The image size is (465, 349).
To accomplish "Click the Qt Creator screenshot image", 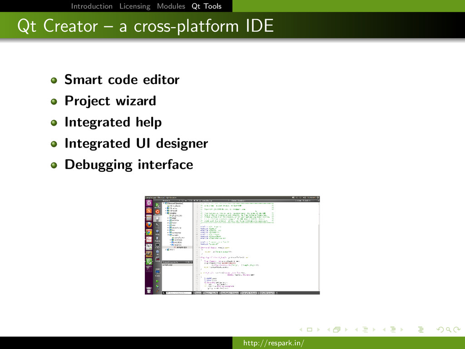I will click(x=232, y=245).
